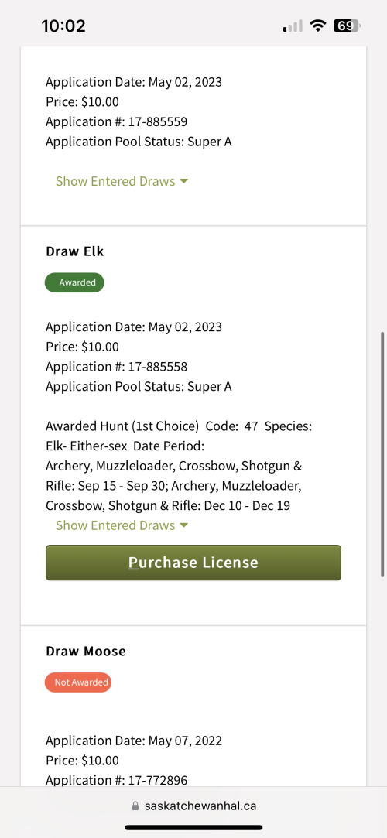Tap the 10:02 clock in the status bar
The width and height of the screenshot is (387, 838).
[x=63, y=25]
